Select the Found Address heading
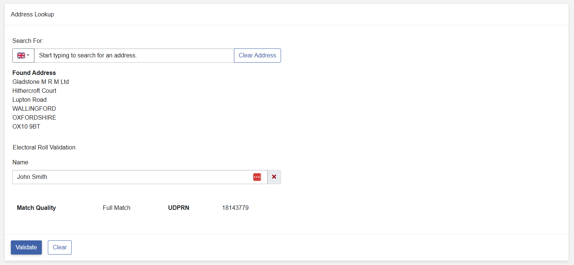 pos(34,73)
